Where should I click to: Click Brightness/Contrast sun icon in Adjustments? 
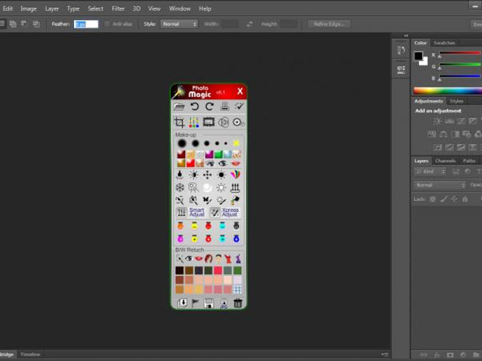[437, 121]
